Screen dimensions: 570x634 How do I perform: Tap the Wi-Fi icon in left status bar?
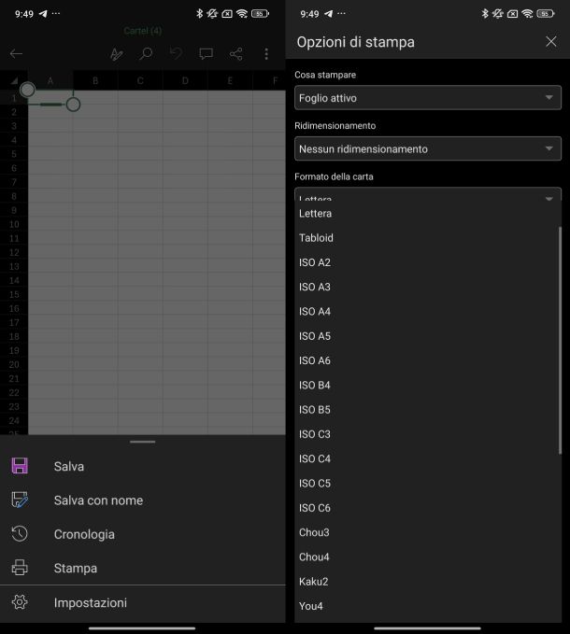pos(242,14)
